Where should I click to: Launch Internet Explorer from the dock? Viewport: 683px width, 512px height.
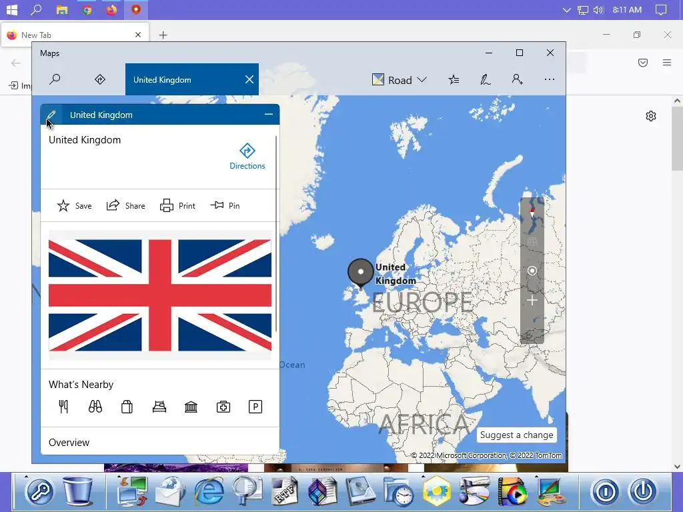click(209, 491)
